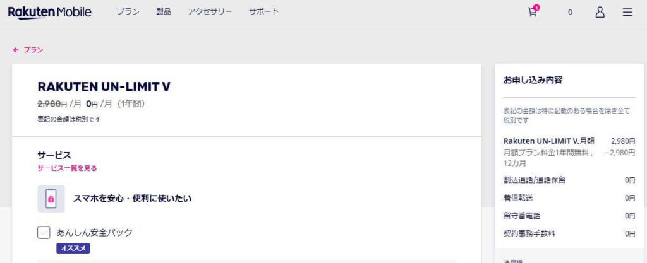
Task: Open the user account icon
Action: tap(600, 13)
